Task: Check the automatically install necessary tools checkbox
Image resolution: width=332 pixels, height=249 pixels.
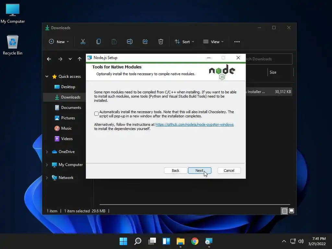Action: click(x=96, y=114)
